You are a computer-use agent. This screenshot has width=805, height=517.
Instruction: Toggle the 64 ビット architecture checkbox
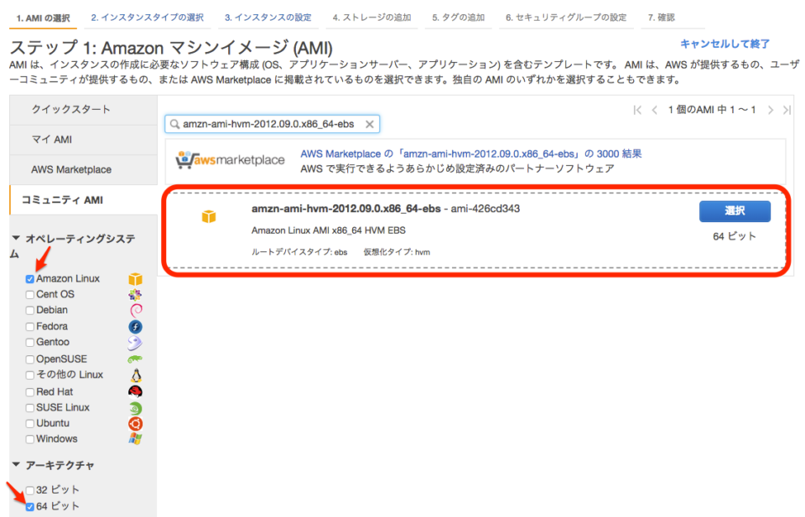tap(30, 507)
